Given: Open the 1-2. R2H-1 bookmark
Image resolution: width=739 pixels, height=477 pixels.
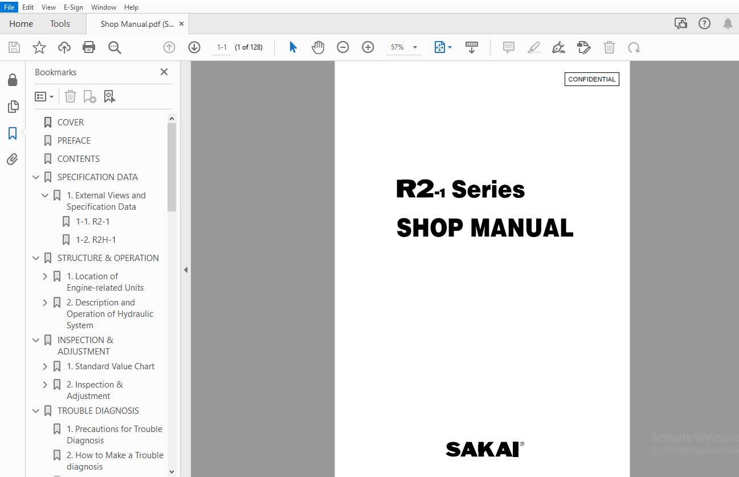Looking at the screenshot, I should [96, 240].
